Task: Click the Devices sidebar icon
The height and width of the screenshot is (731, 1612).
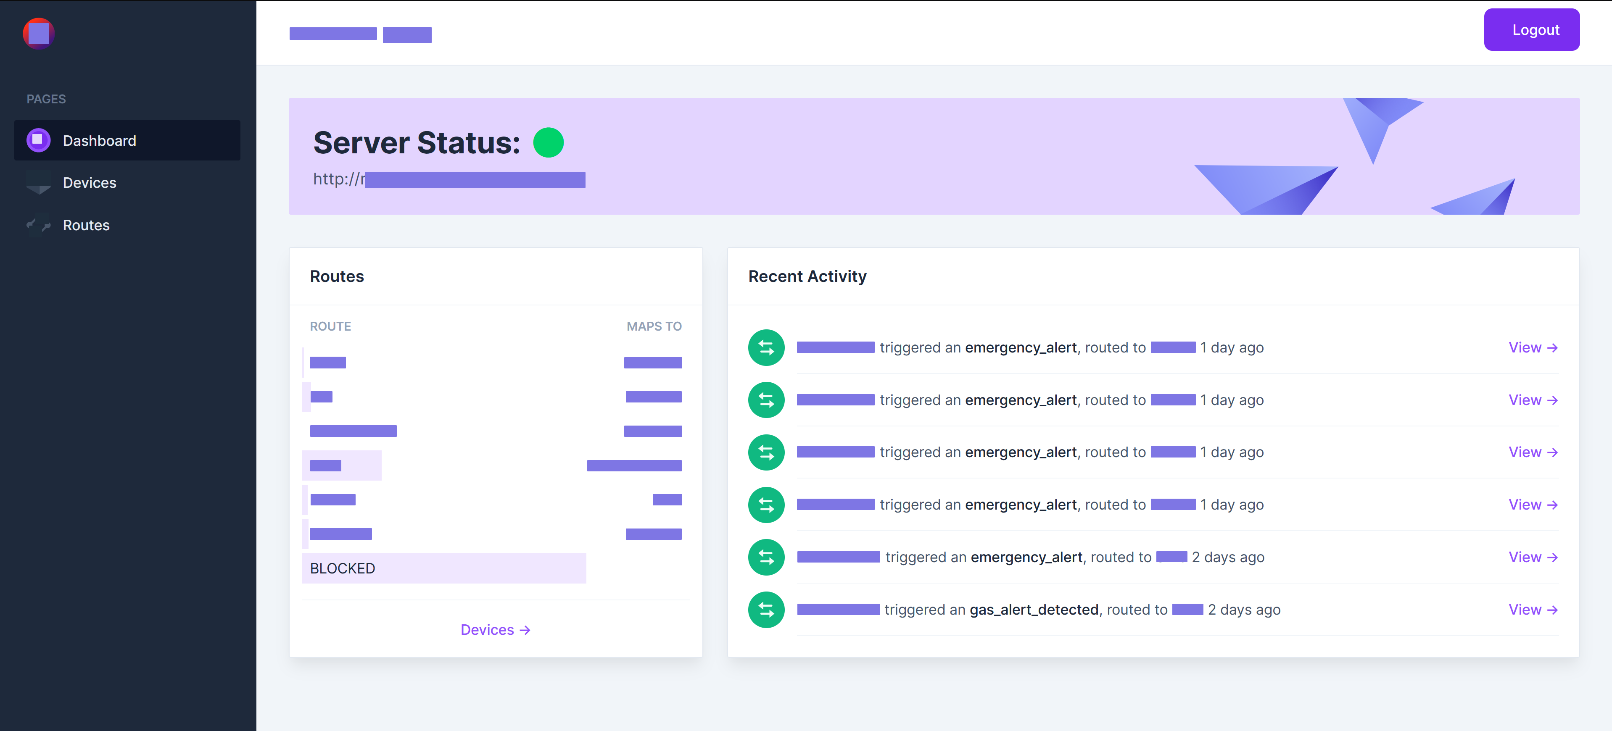Action: tap(38, 183)
